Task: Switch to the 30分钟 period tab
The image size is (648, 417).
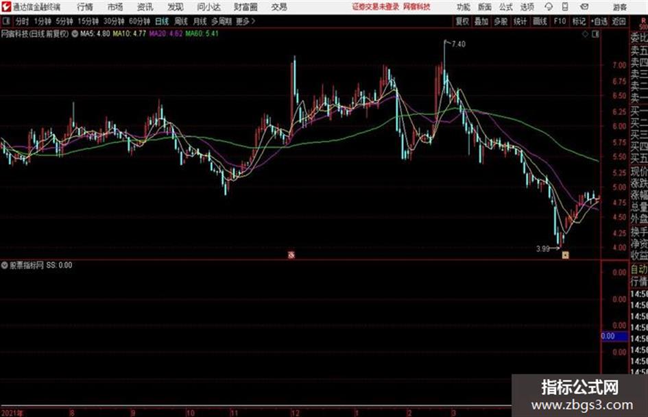Action: point(114,21)
